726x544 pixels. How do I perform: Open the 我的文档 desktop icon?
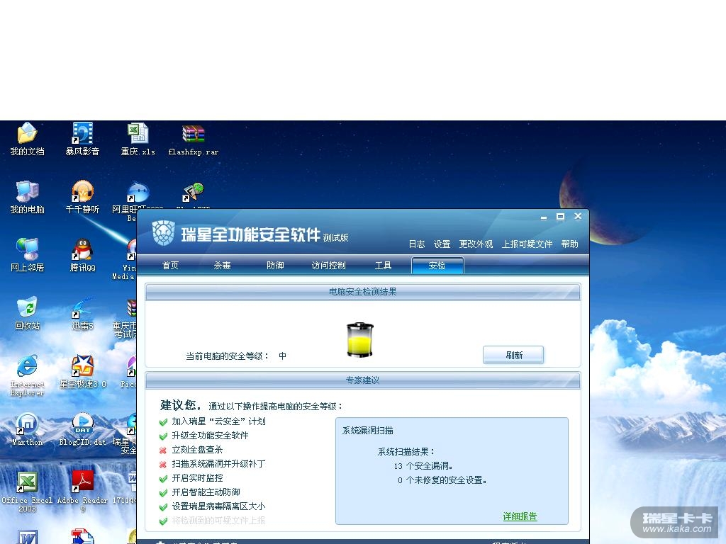click(x=28, y=139)
